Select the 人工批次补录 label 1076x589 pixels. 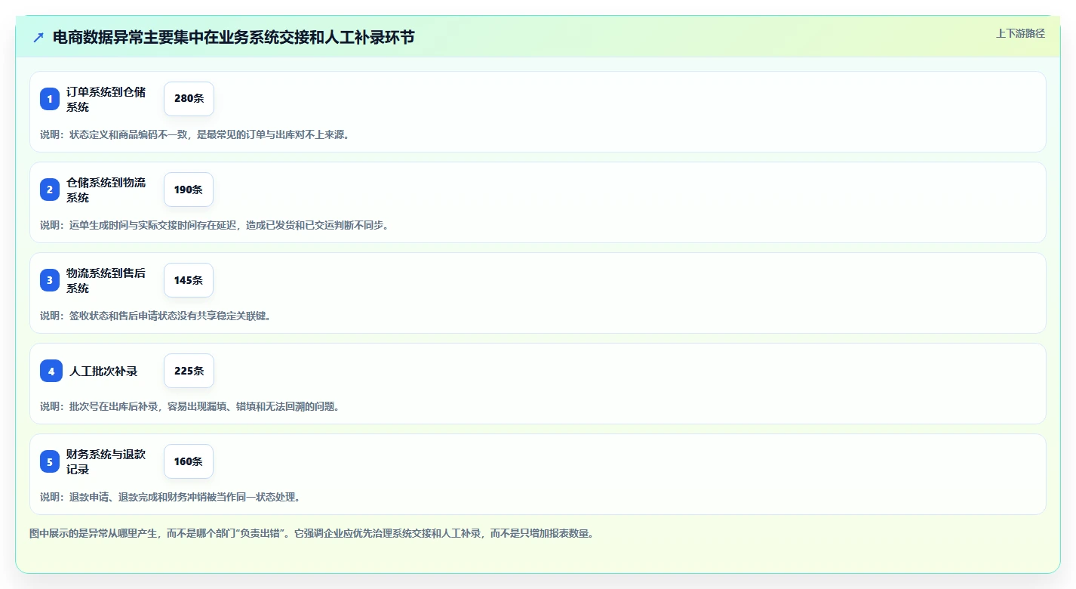103,371
